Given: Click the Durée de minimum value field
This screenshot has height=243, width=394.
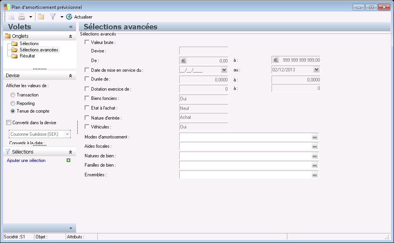Looking at the screenshot, I should tap(204, 79).
